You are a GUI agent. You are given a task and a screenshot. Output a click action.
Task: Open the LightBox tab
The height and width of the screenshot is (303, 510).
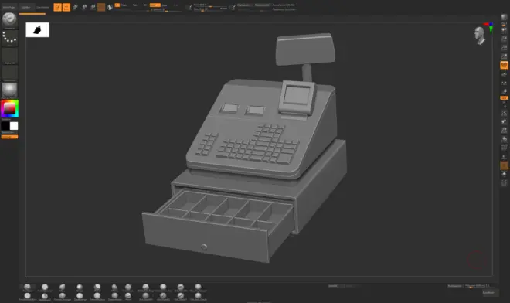(26, 7)
